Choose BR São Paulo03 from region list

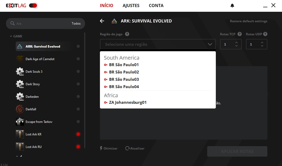coord(124,79)
